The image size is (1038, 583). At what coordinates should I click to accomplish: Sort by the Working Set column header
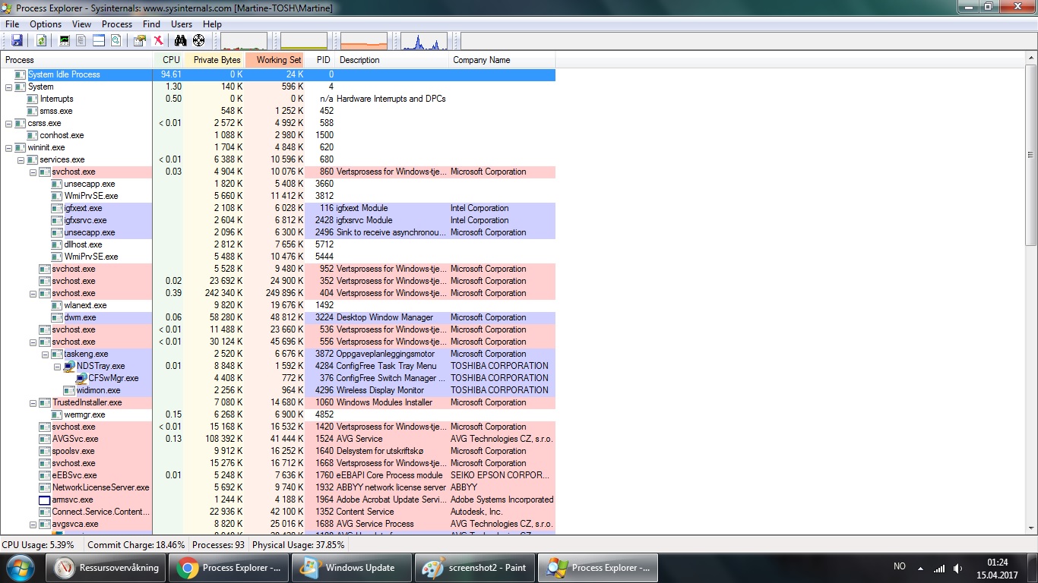click(275, 60)
